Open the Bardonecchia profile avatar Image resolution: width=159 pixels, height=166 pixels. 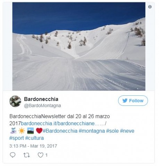15,101
